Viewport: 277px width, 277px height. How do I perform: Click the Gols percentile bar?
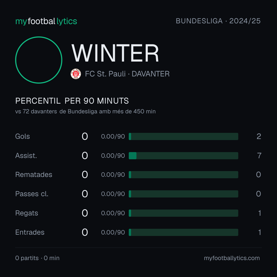coord(183,136)
